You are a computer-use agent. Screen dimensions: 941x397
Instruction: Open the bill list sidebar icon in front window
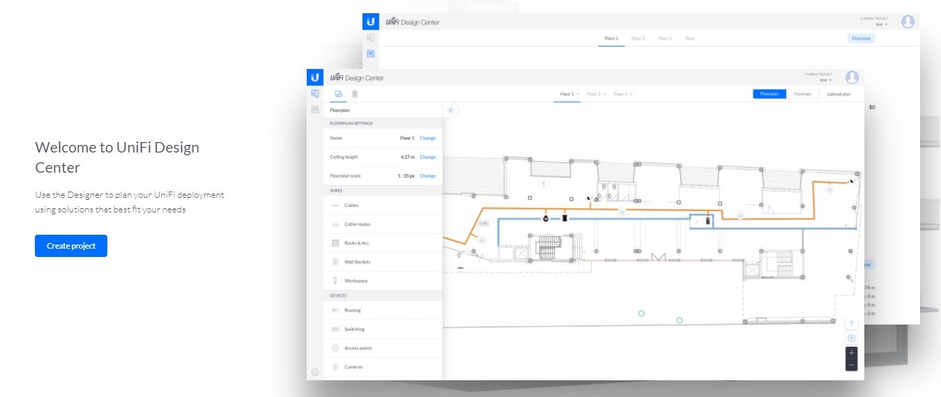[x=315, y=109]
